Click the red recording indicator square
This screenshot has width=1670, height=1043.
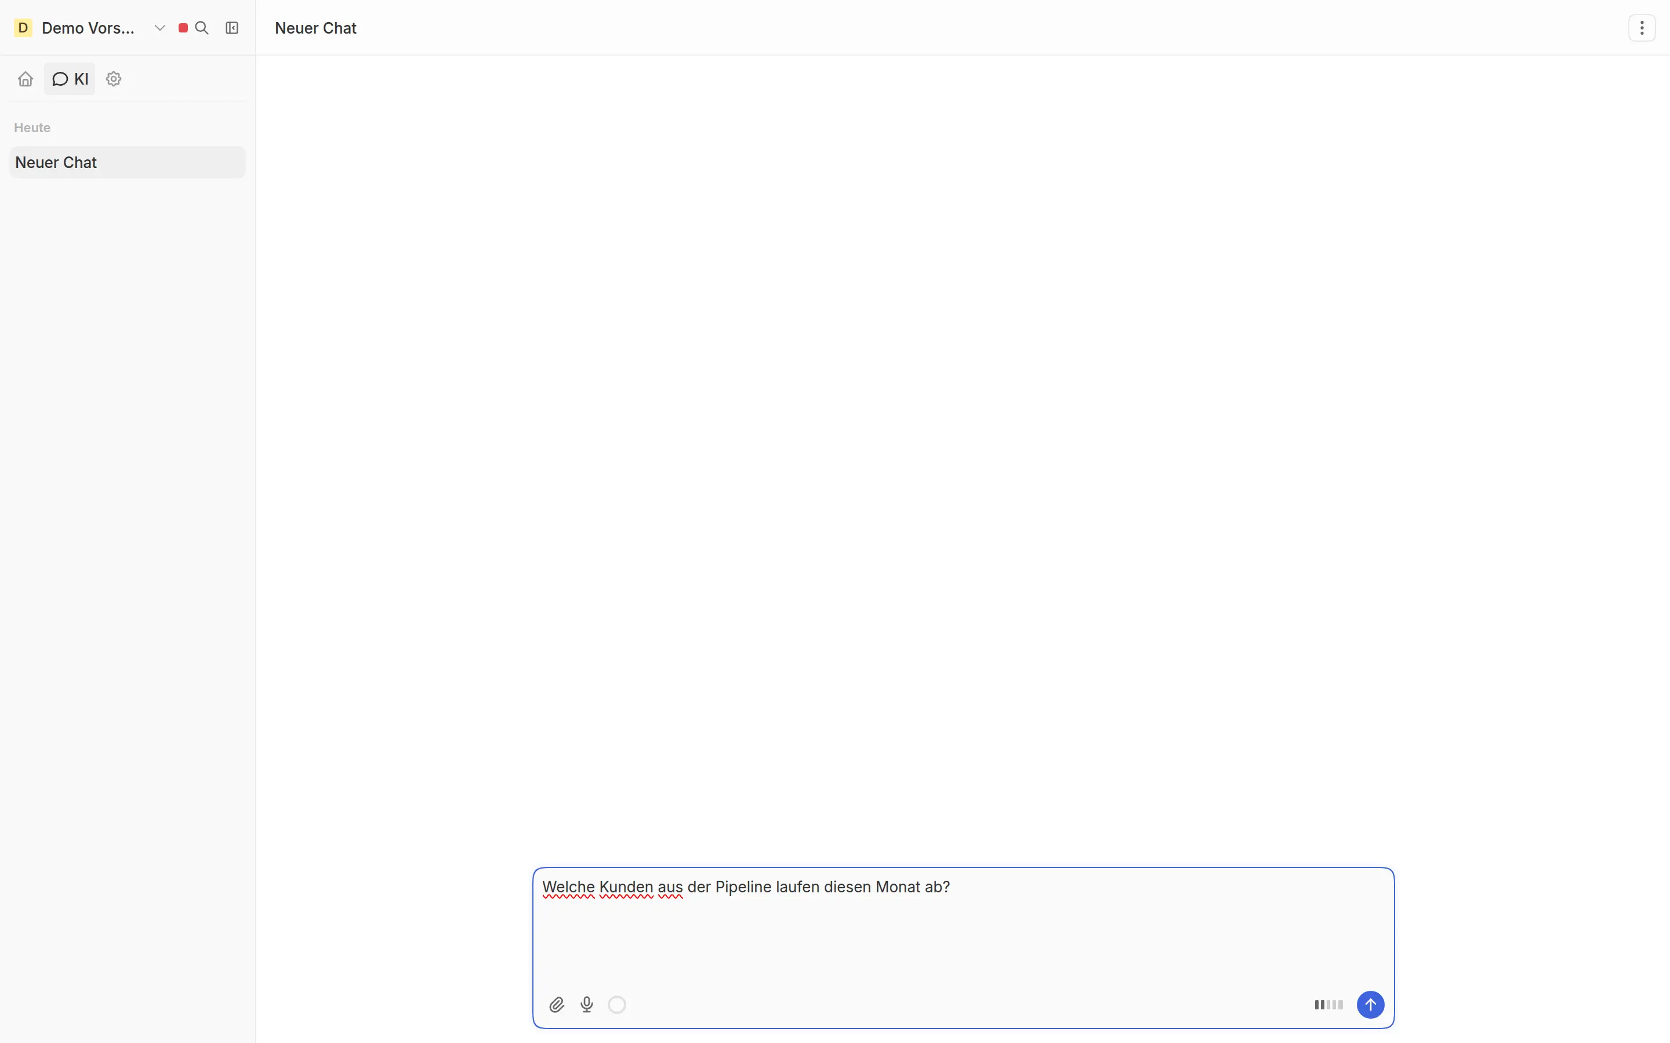183,28
